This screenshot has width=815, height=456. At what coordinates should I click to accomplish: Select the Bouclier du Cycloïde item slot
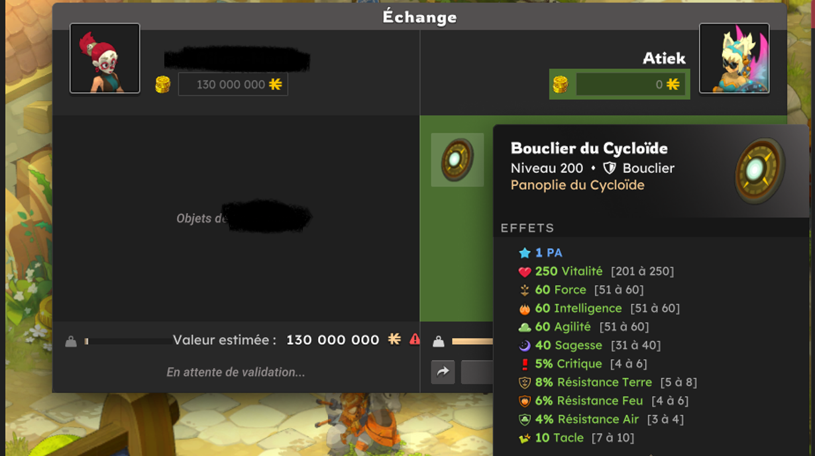[457, 160]
